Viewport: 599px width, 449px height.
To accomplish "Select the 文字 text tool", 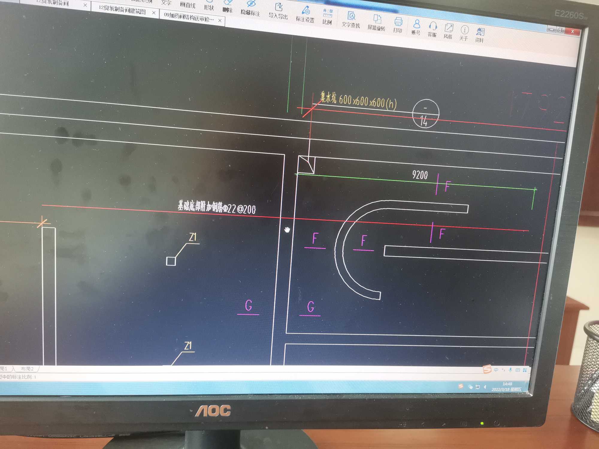I will click(166, 3).
